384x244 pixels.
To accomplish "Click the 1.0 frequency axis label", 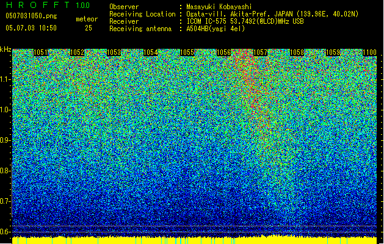I will 5,110.
